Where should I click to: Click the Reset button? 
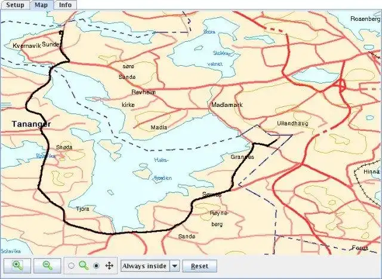click(199, 266)
